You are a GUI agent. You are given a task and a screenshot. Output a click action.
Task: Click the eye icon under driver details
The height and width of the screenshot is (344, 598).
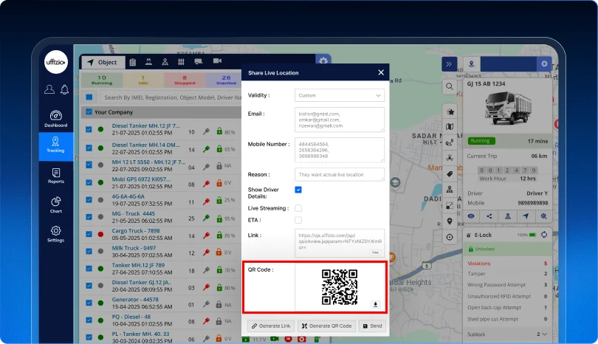tap(471, 216)
